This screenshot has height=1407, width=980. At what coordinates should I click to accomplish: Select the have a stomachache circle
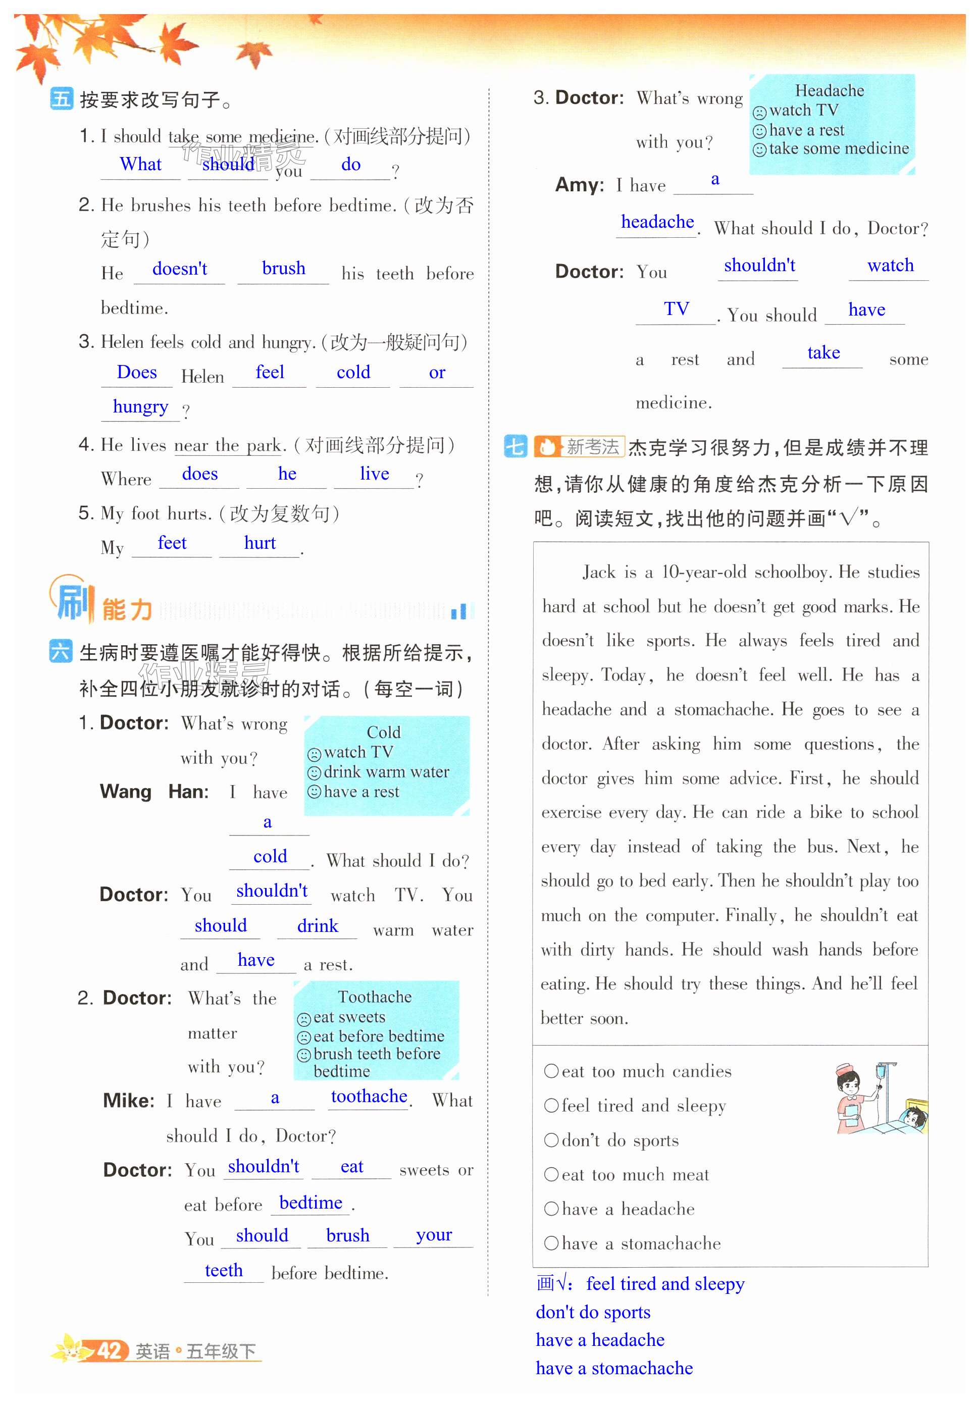click(x=551, y=1243)
